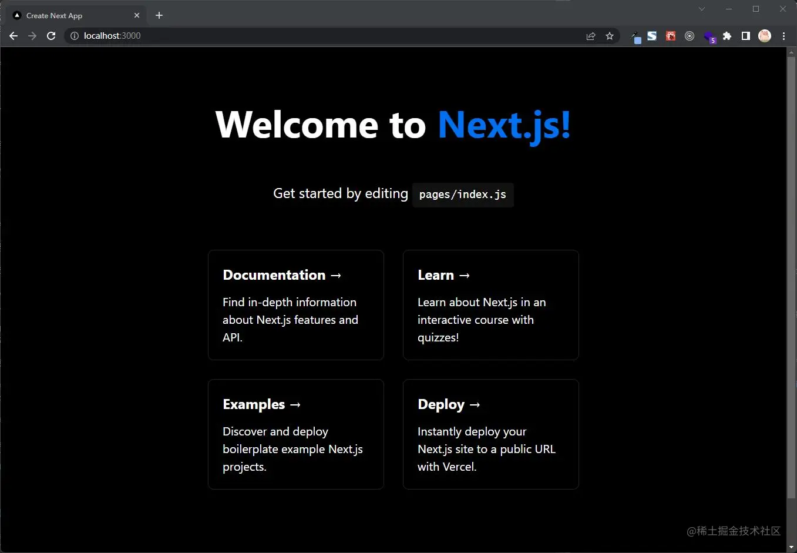Open the Next.js! title link

pyautogui.click(x=504, y=125)
